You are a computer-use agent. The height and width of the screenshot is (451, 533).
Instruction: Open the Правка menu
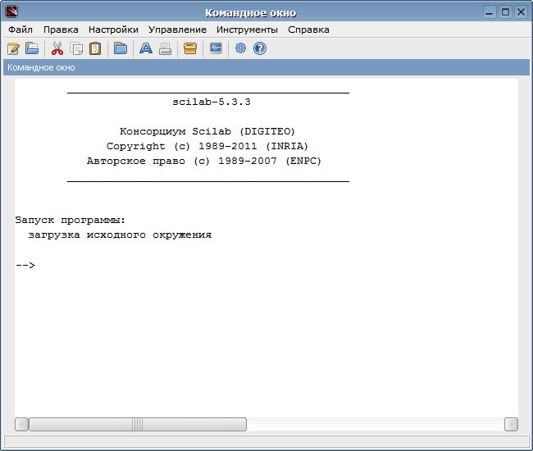tap(61, 30)
